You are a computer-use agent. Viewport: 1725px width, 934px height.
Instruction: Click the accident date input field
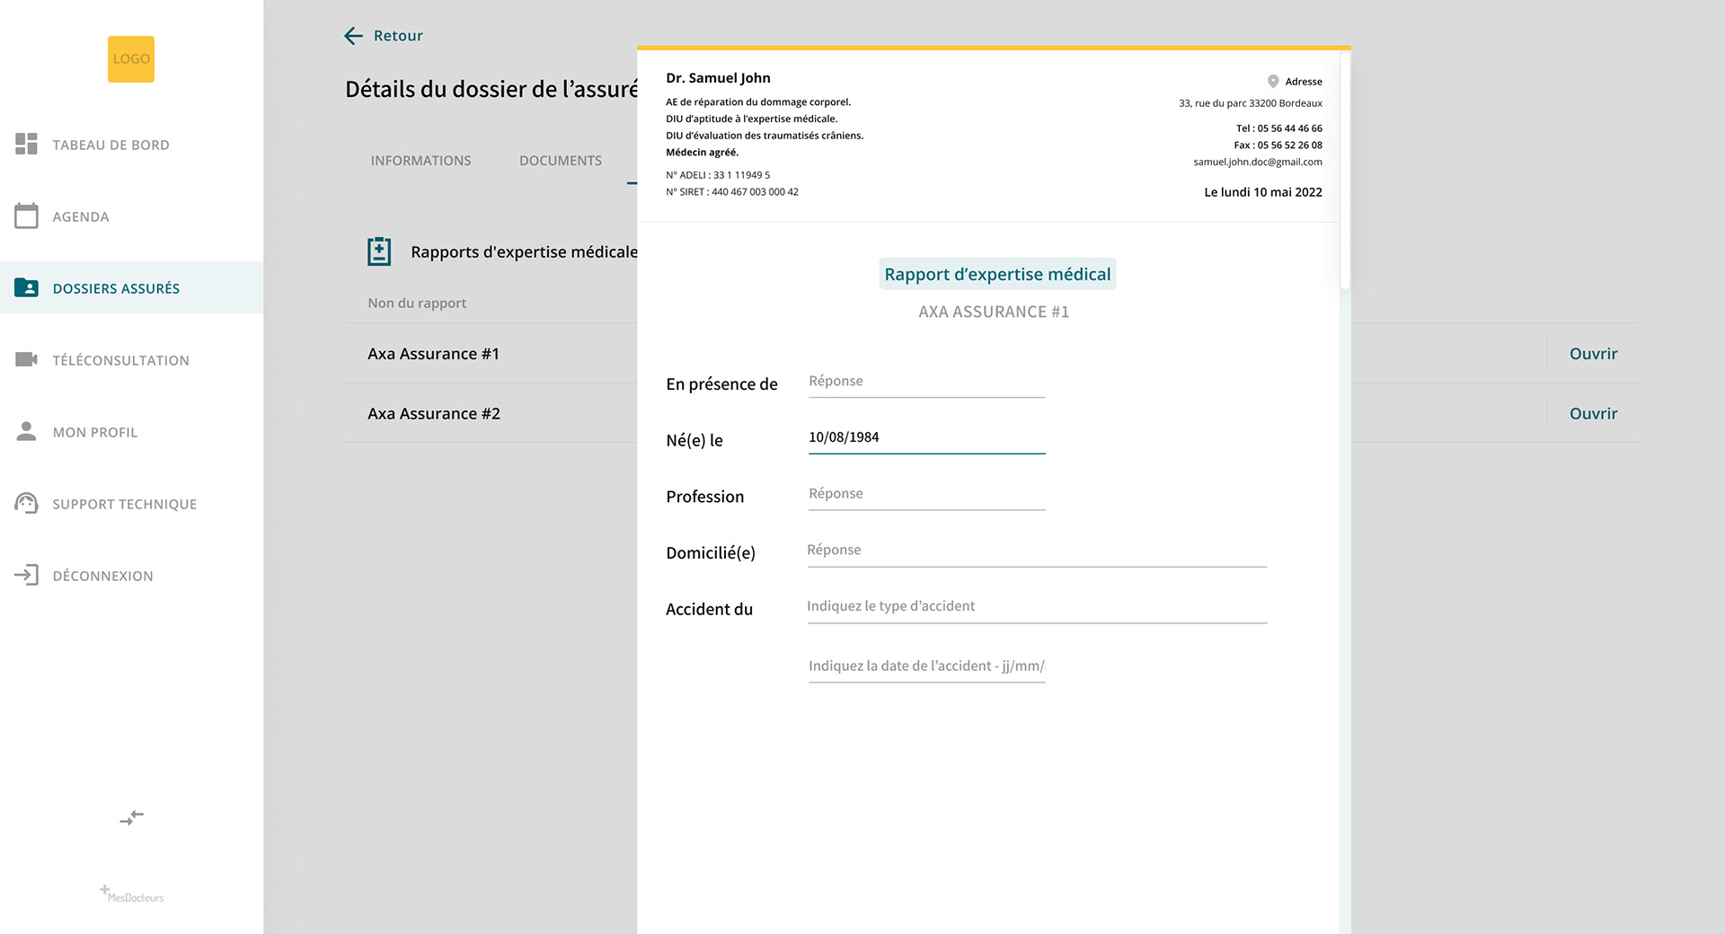pyautogui.click(x=926, y=666)
